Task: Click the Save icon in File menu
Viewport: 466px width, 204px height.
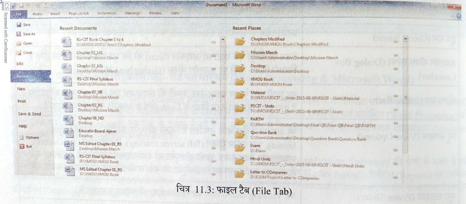Action: pos(19,25)
